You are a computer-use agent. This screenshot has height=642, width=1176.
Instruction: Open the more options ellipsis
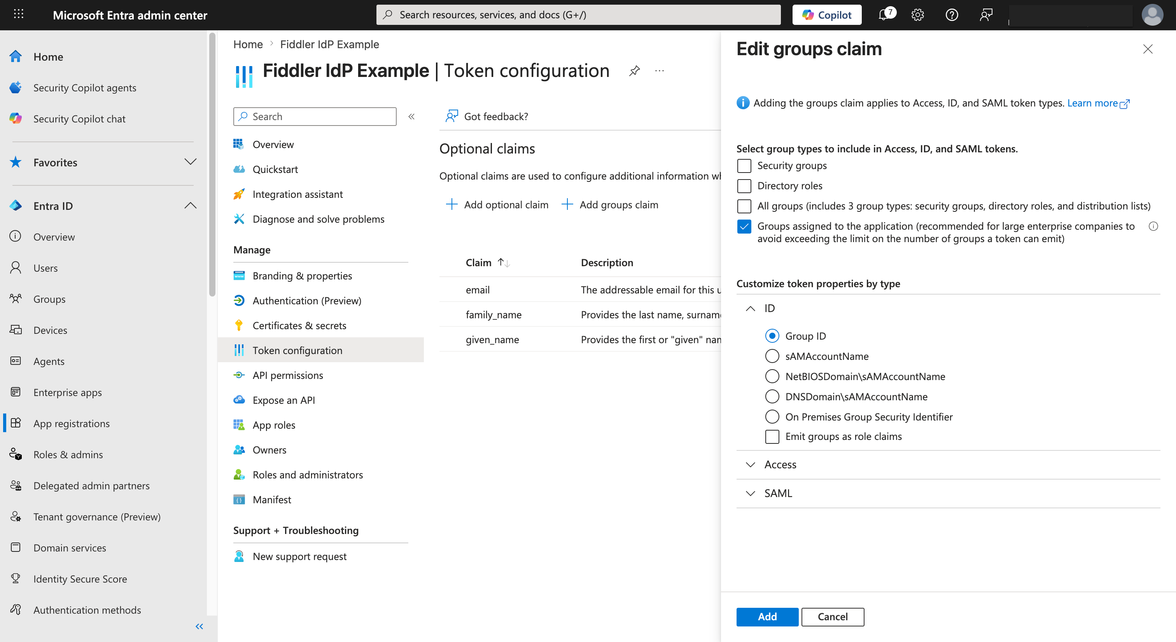(660, 71)
